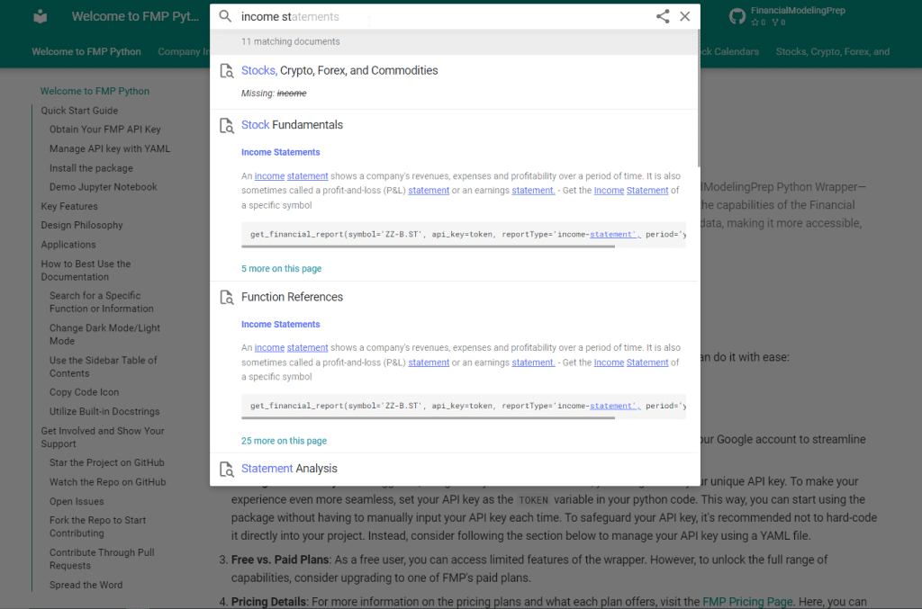Open the FMP Pricing Page link

coord(747,602)
